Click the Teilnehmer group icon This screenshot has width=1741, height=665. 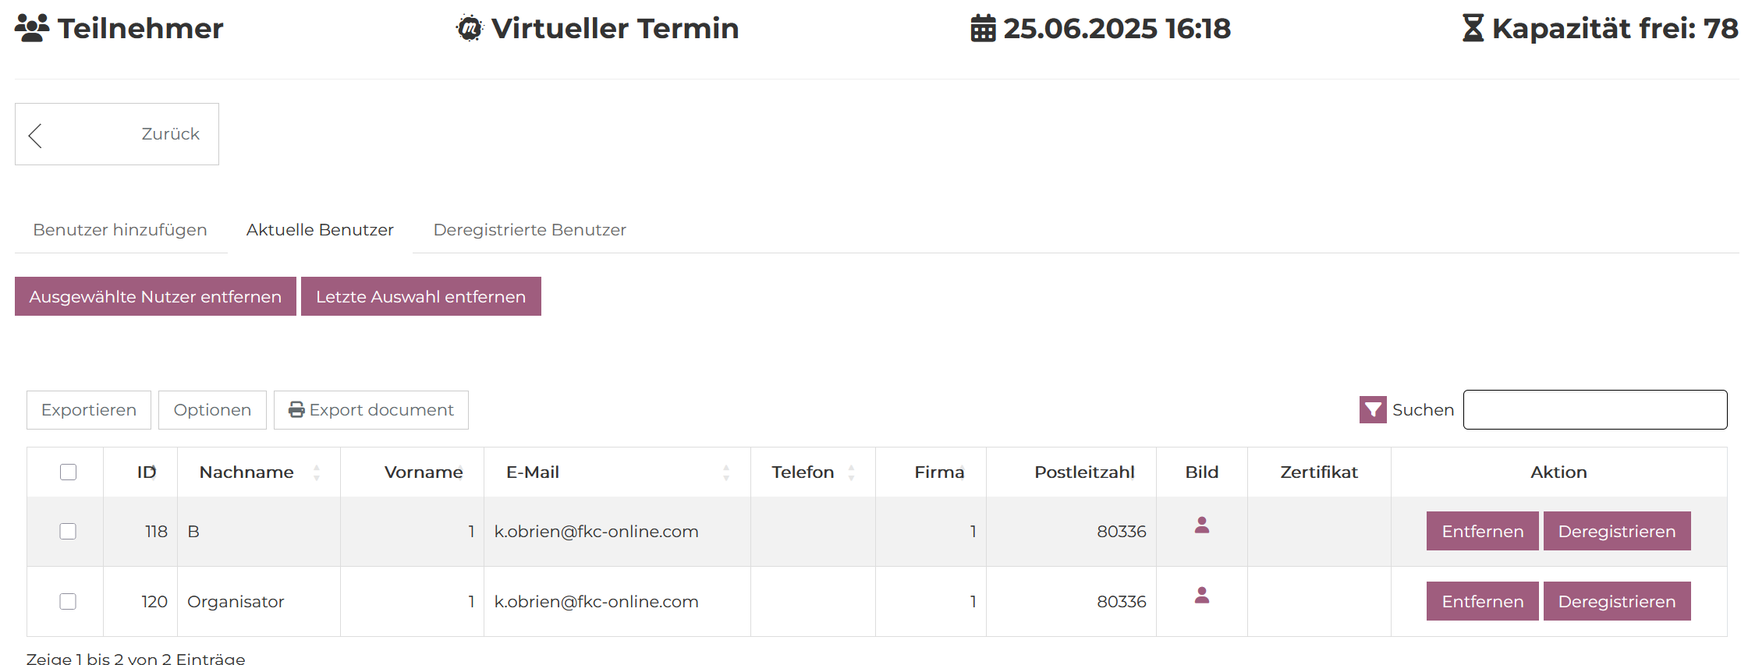pyautogui.click(x=32, y=29)
